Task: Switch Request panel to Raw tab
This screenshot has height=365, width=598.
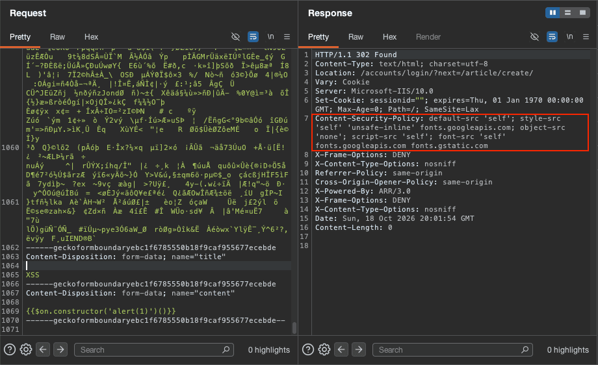Action: pyautogui.click(x=57, y=37)
